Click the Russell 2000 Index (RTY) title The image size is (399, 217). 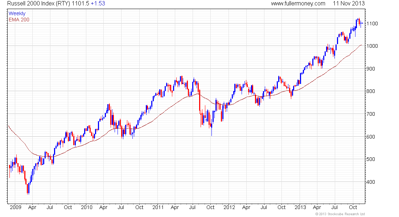38,4
